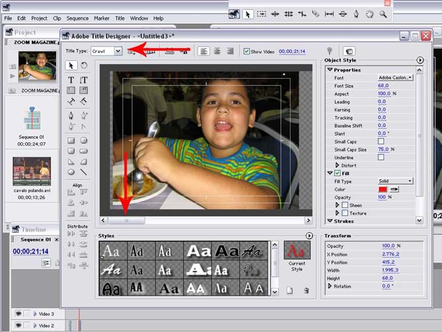
Task: Enable the Small Caps checkbox
Action: click(x=381, y=141)
